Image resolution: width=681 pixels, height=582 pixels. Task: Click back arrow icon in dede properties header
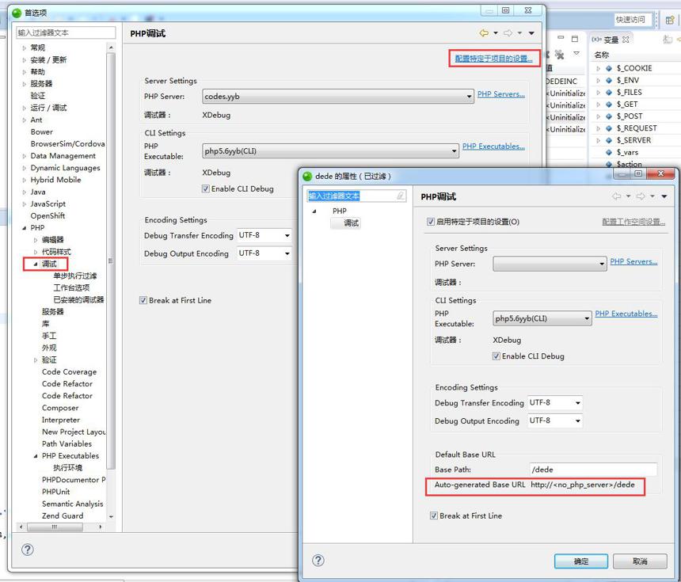[616, 196]
